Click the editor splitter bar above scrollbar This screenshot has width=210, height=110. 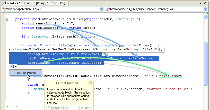click(x=205, y=14)
